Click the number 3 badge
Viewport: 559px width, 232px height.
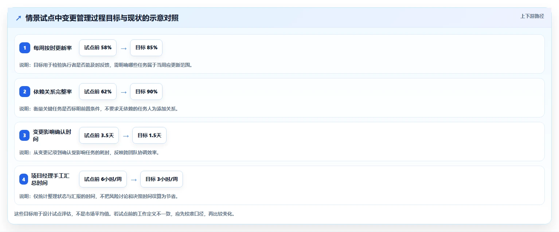pos(25,135)
